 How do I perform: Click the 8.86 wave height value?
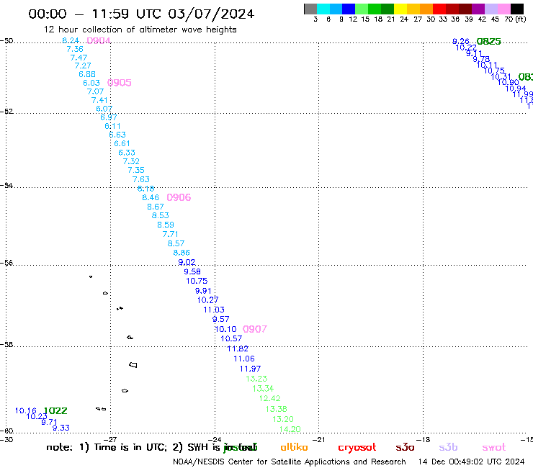[x=182, y=253]
